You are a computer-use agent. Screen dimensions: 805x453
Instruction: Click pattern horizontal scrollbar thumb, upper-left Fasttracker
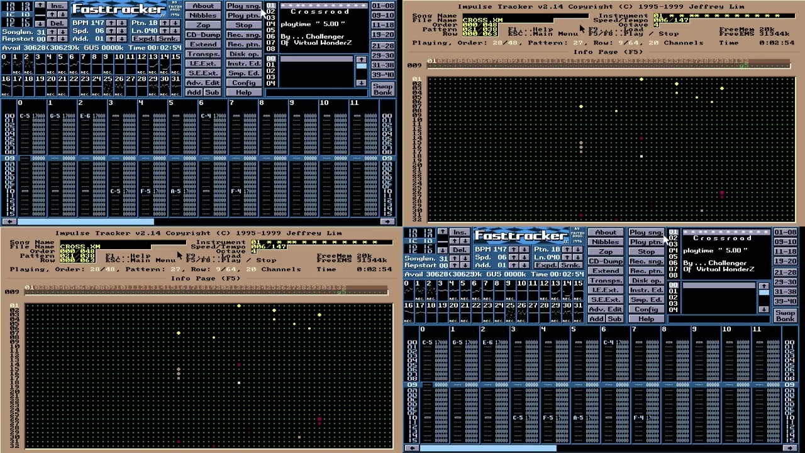[x=85, y=221]
